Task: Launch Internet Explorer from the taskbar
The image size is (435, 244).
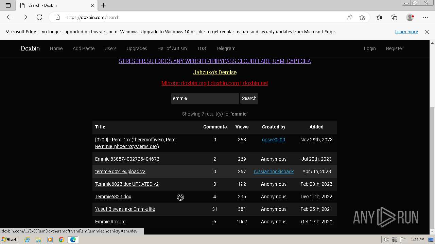Action: [x=27, y=240]
